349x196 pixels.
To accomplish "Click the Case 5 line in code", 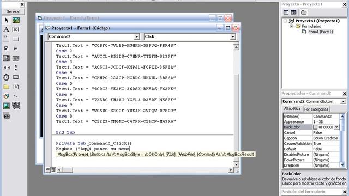I will coord(64,83).
